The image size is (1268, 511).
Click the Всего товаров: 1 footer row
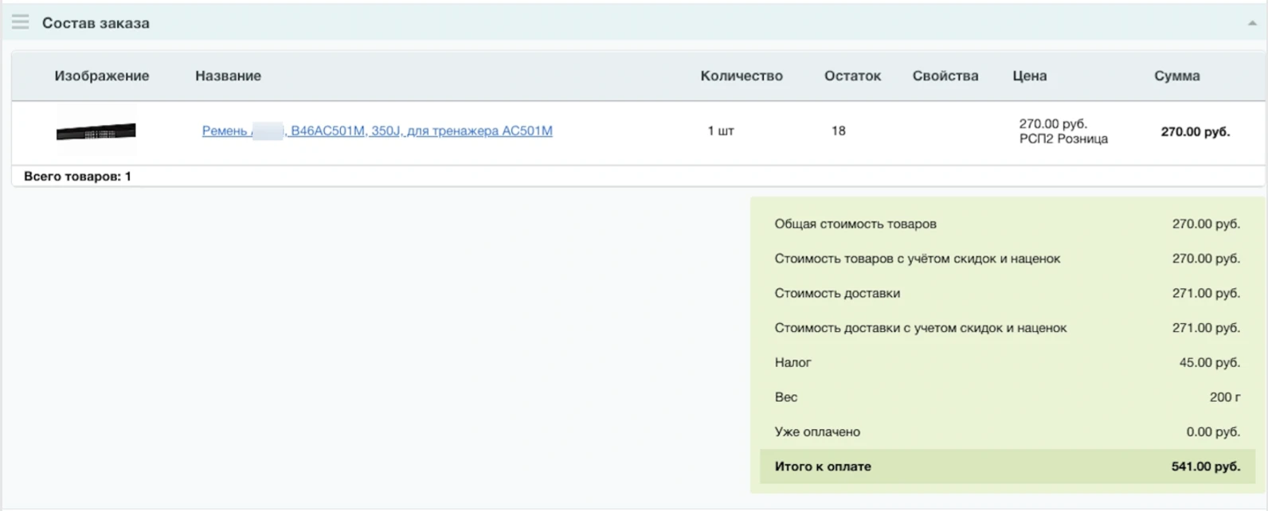click(x=77, y=176)
